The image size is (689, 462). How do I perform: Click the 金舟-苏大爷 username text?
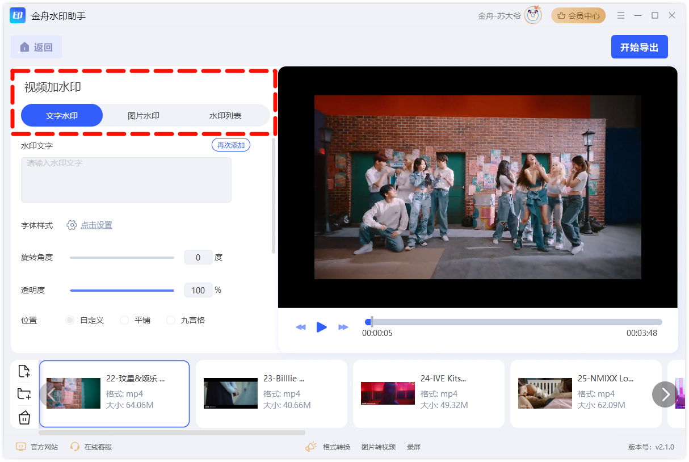point(499,16)
